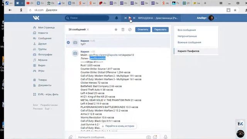Click Кирилл avatar on the games list message
The width and height of the screenshot is (247, 139).
tap(75, 53)
